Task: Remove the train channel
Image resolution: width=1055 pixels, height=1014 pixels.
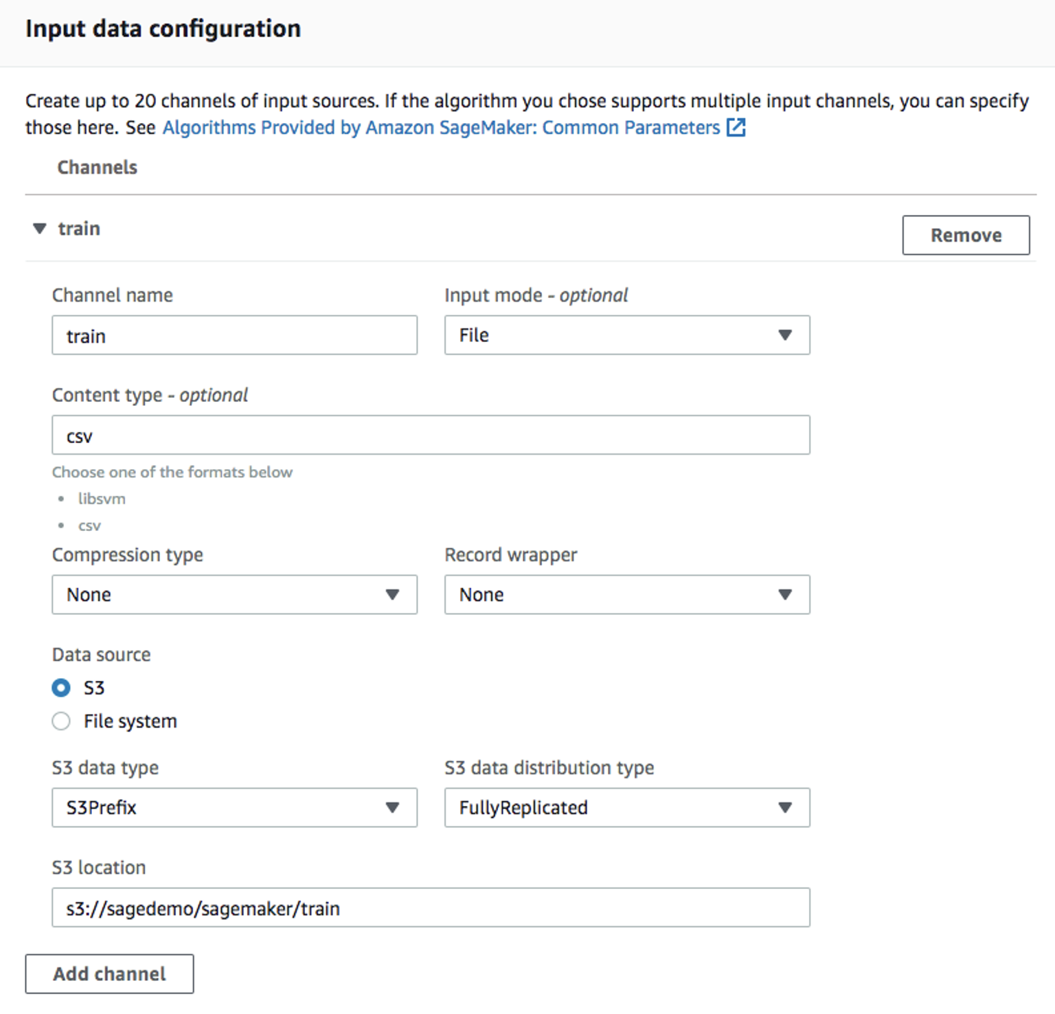Action: 966,235
